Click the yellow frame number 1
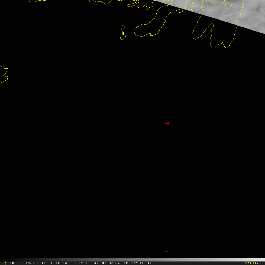Image resolution: width=265 pixels, height=265 pixels. [6, 263]
